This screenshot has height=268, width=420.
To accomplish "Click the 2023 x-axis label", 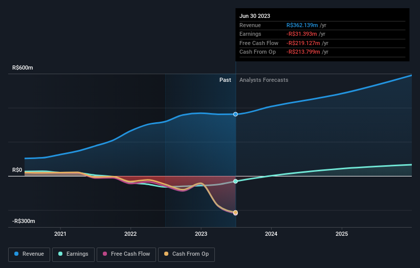I will (201, 234).
